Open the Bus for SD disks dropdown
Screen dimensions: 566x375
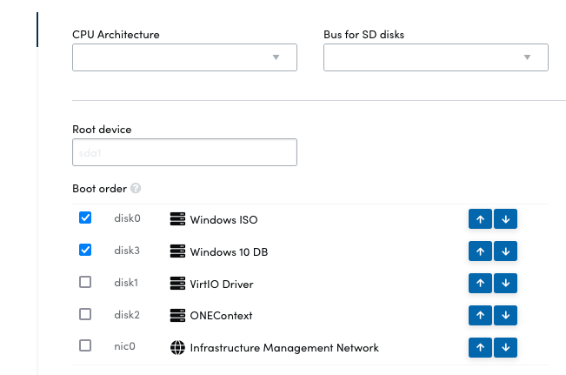pyautogui.click(x=436, y=57)
